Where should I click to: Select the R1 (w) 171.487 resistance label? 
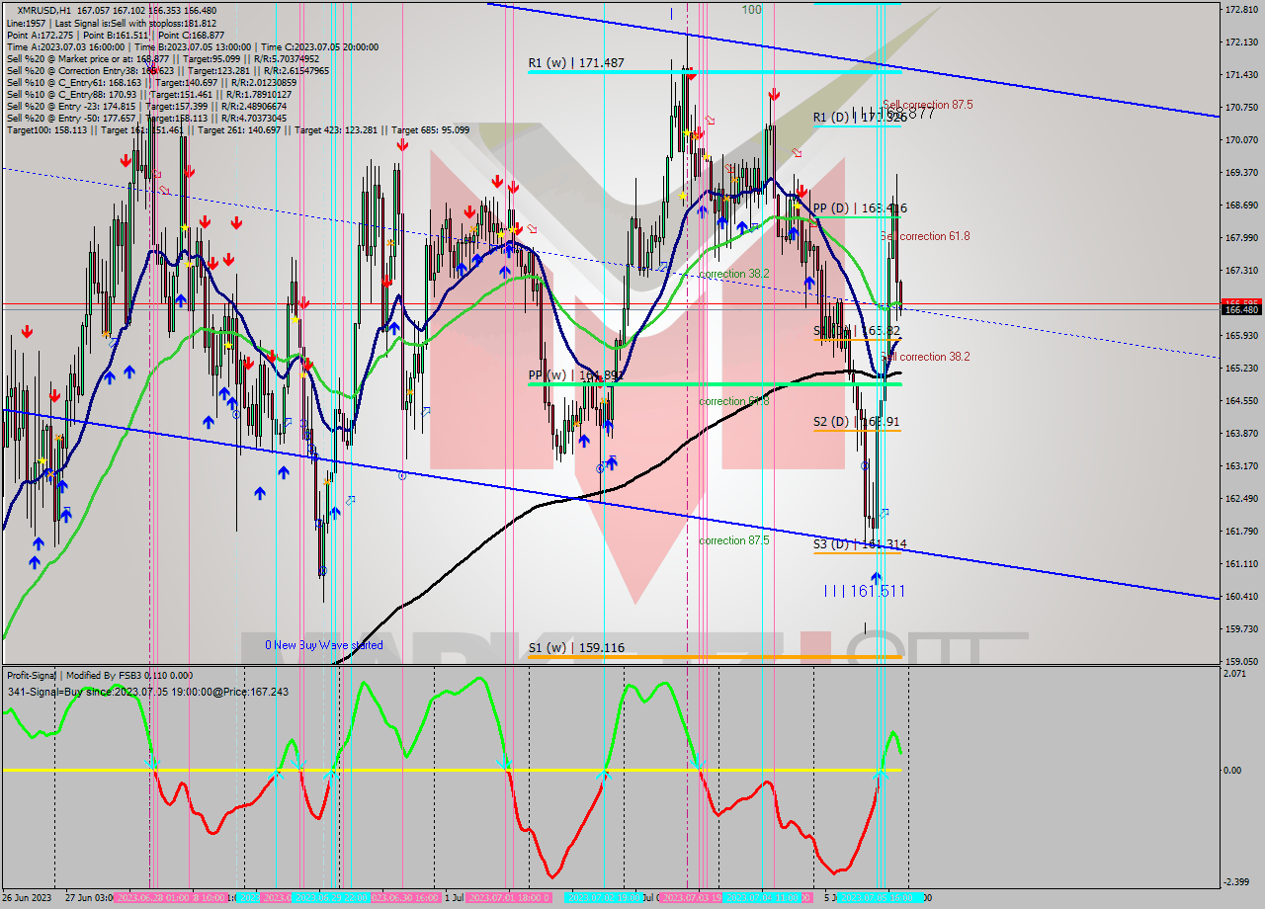(x=576, y=63)
